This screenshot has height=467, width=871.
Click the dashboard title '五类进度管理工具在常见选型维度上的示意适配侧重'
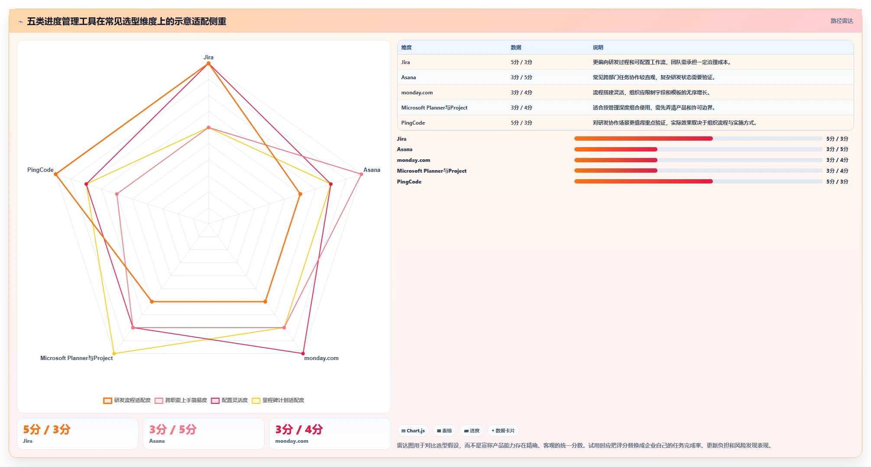[126, 22]
